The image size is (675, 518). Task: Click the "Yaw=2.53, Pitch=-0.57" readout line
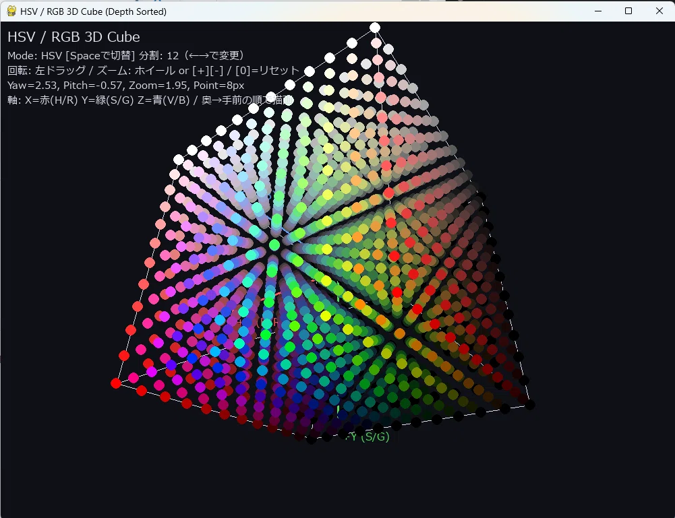click(x=125, y=85)
